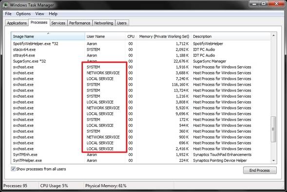Select svchost.exe using 696 K memory
Screen dimensions: 287x192
coord(140,143)
